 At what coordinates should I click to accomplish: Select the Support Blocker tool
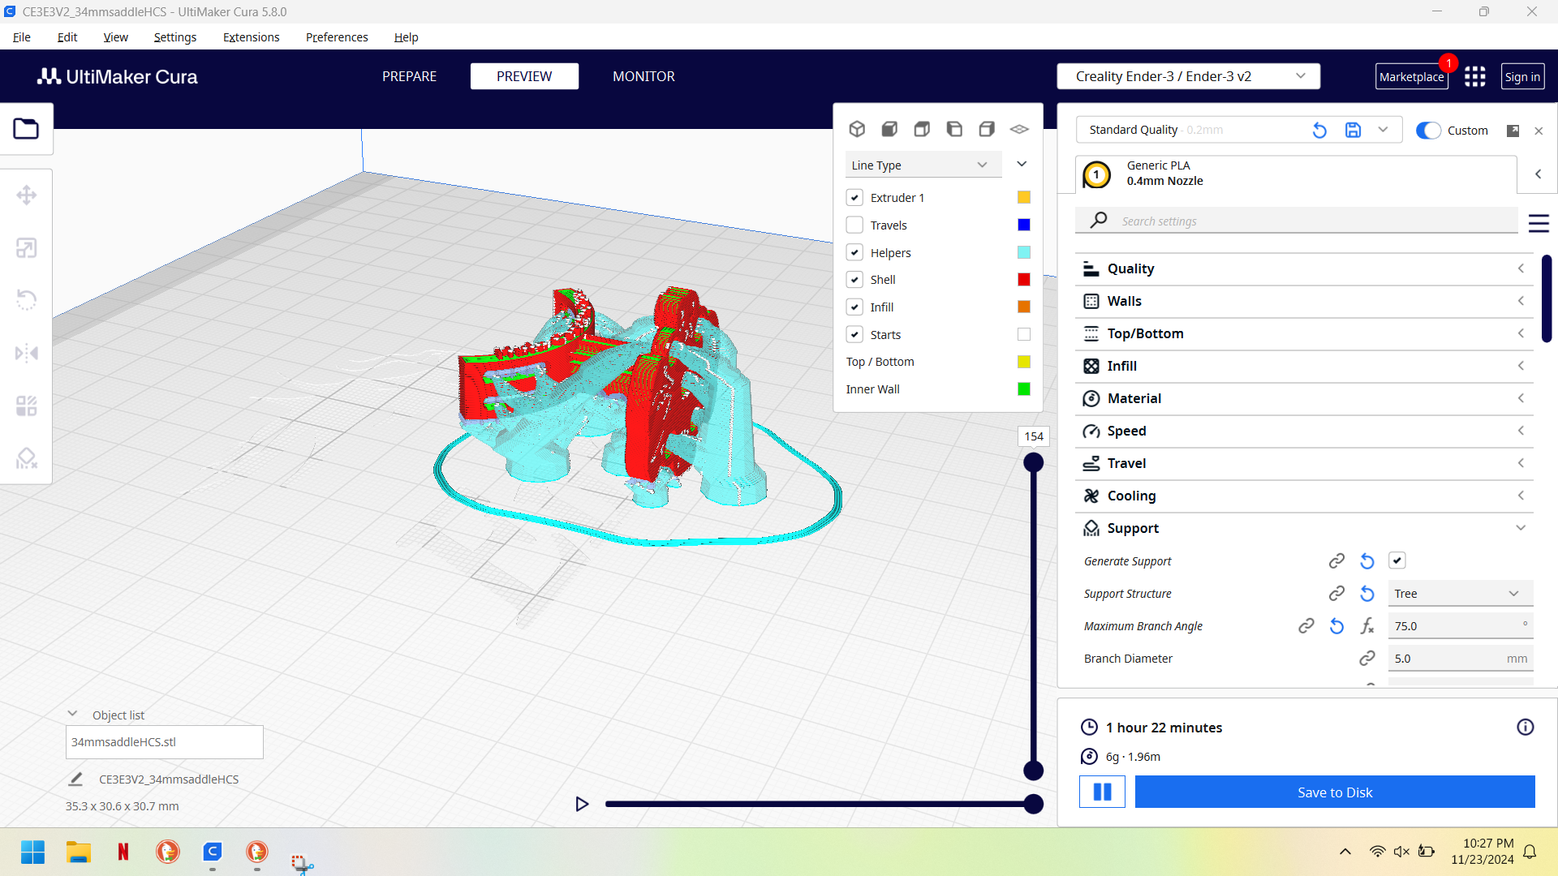(x=26, y=458)
